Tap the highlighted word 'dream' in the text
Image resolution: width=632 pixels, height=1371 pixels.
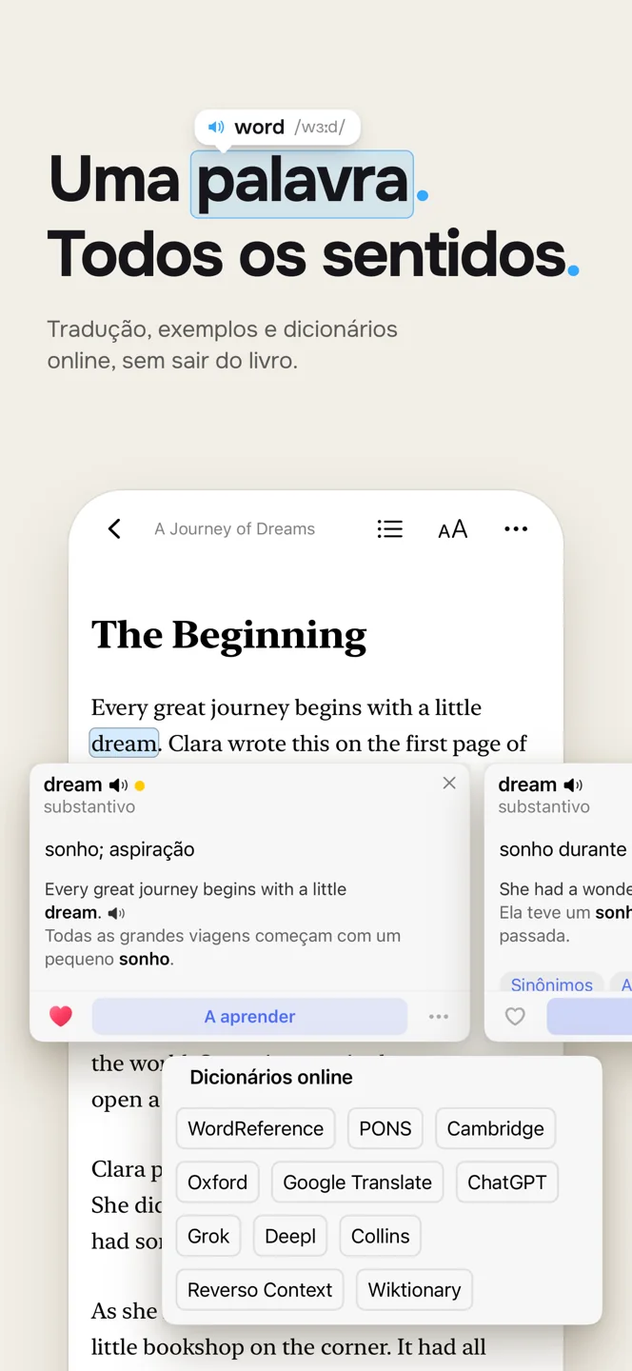click(124, 744)
